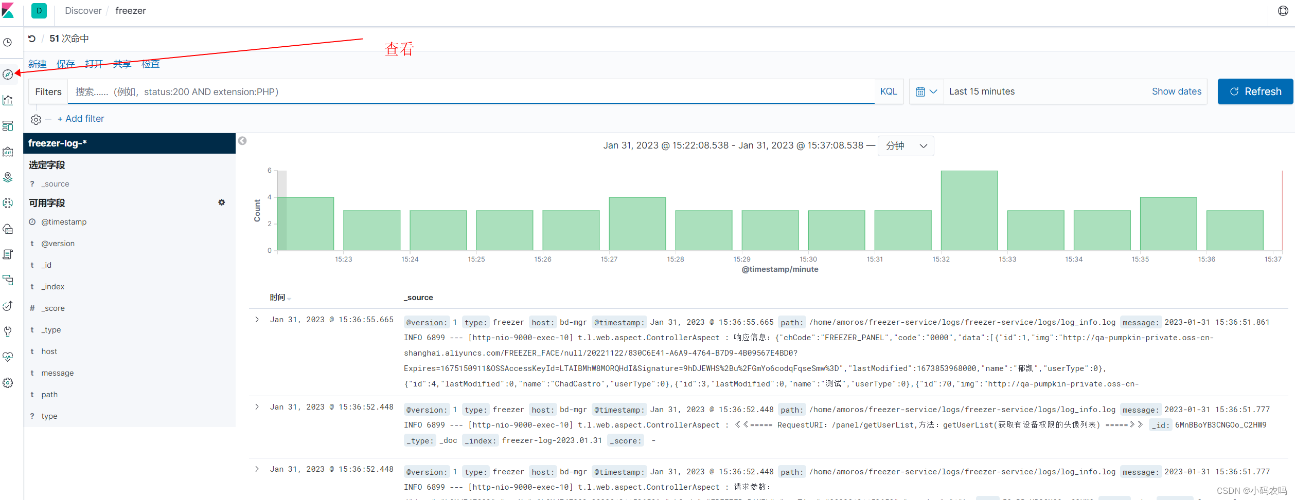Click the reset search arrow icon

click(x=32, y=39)
